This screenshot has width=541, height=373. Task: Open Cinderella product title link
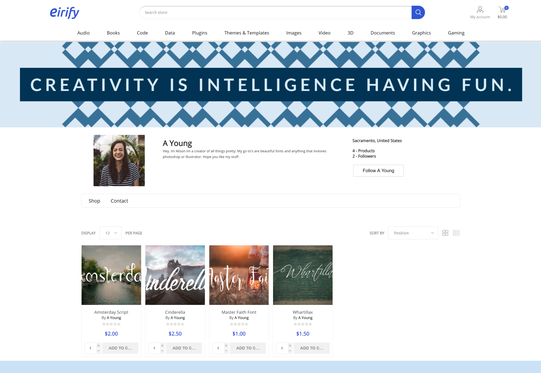click(175, 312)
